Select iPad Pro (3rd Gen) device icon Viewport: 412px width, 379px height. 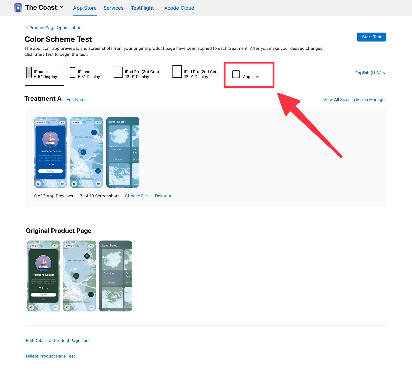118,72
